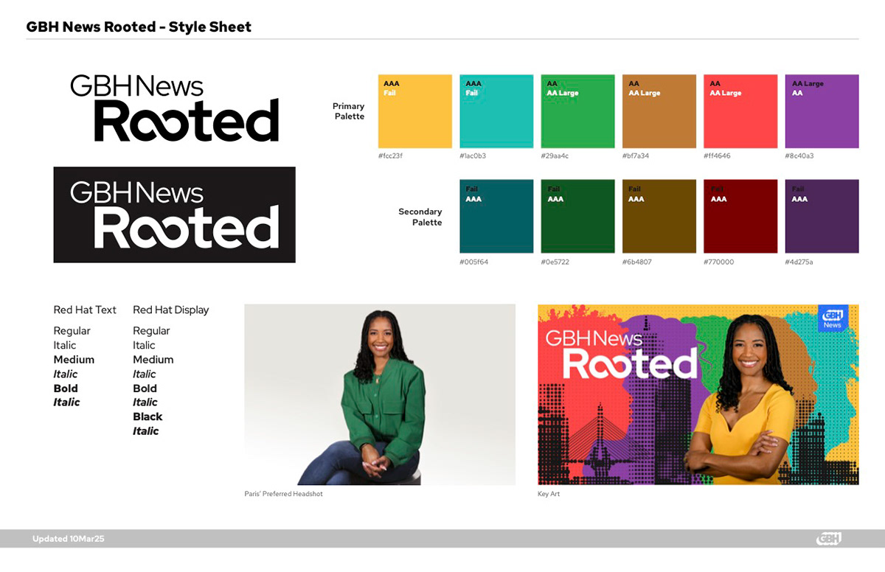Click the '#fcc23f' hex code text
The image size is (885, 572).
point(391,156)
